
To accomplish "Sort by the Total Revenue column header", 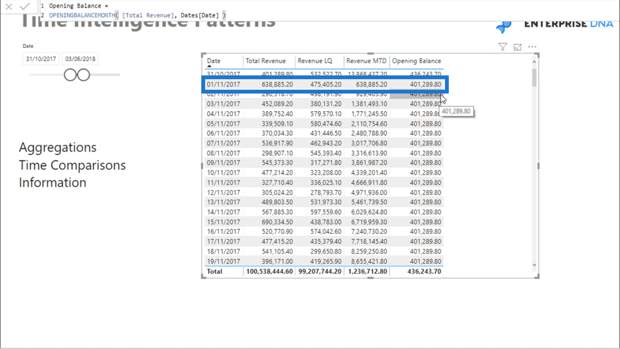I will (x=265, y=61).
